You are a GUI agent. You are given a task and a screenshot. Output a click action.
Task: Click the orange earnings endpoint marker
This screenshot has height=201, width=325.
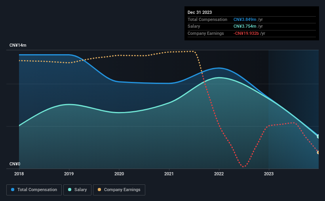pos(318,152)
